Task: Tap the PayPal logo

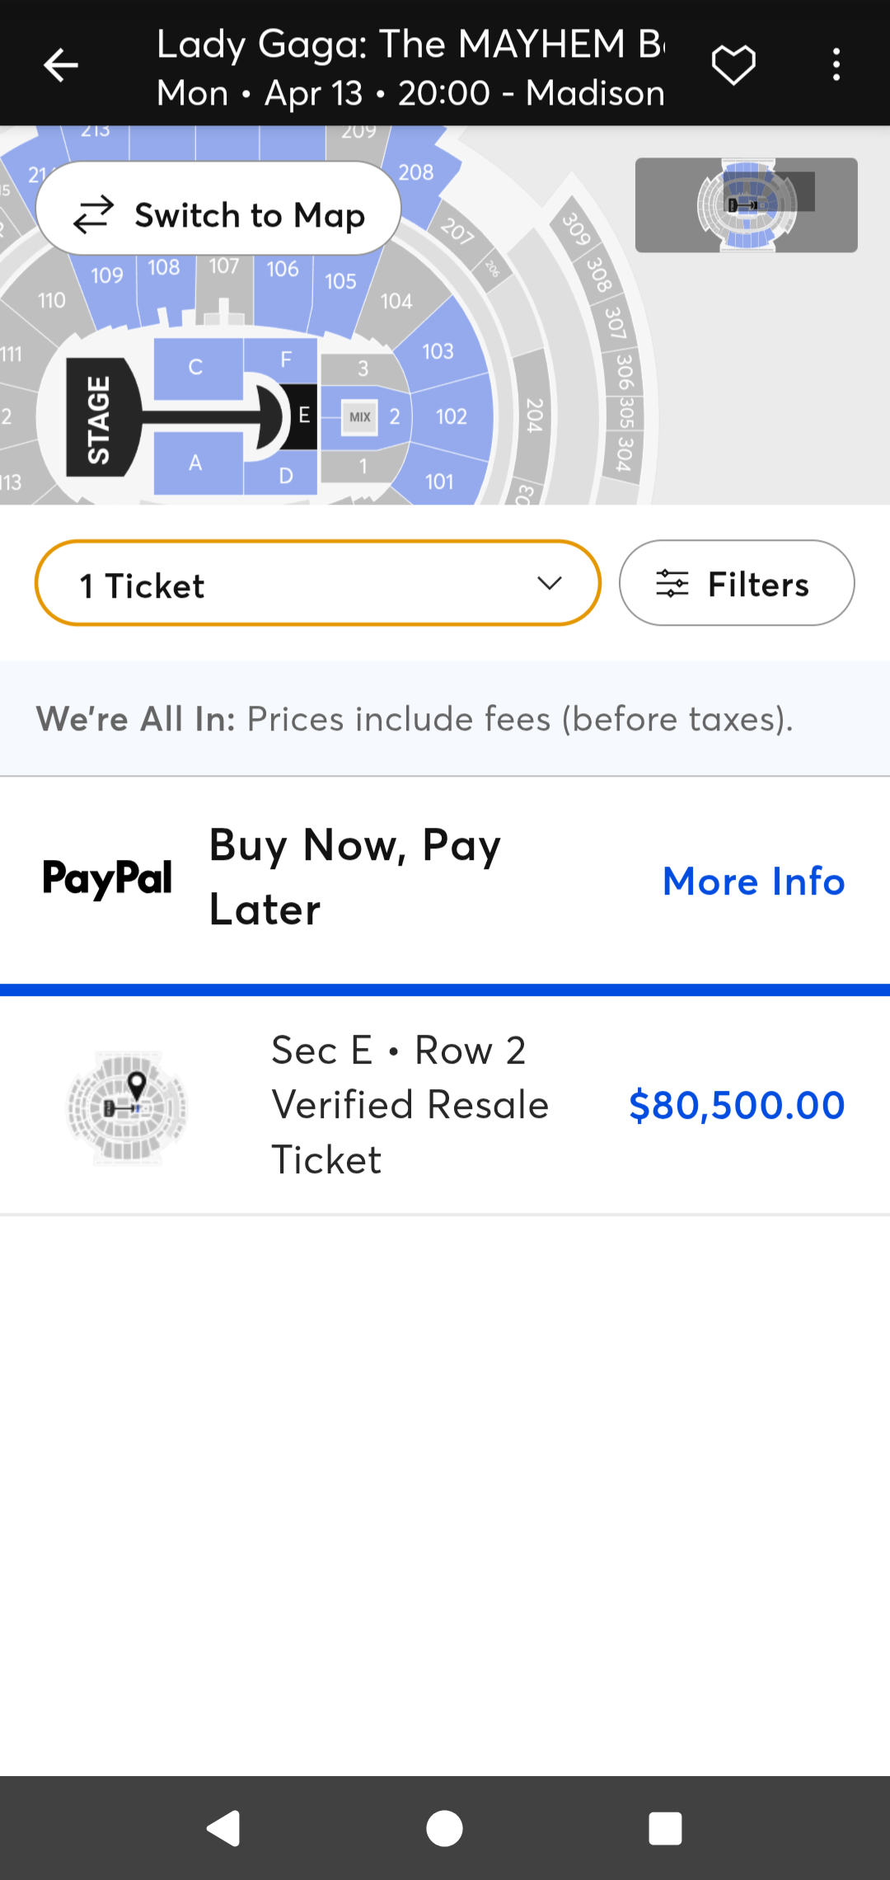Action: click(x=107, y=879)
